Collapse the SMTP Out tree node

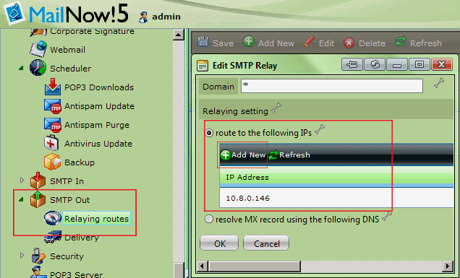[21, 199]
